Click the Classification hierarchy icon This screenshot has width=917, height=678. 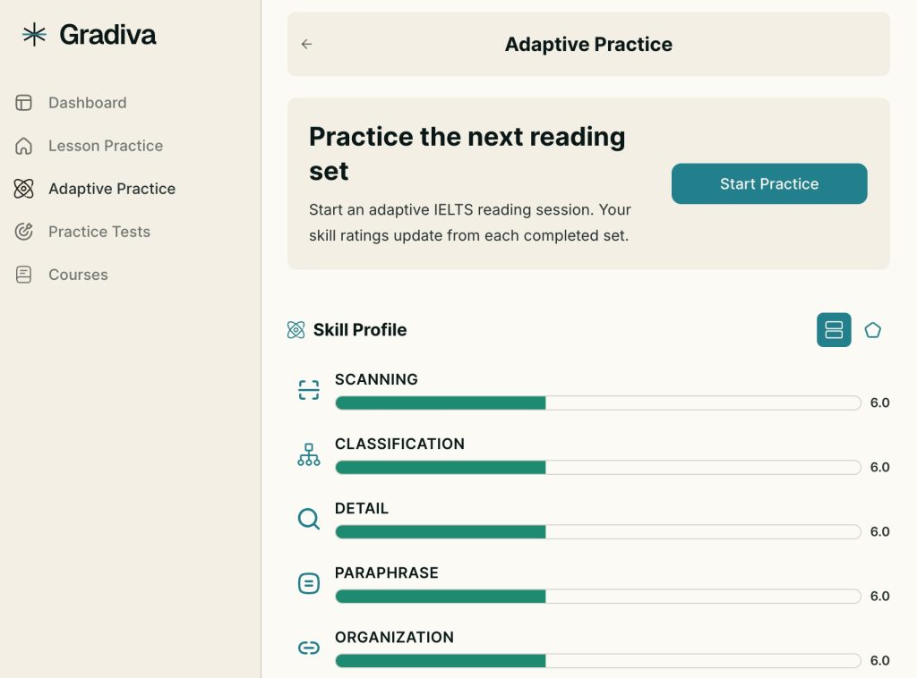pyautogui.click(x=309, y=454)
